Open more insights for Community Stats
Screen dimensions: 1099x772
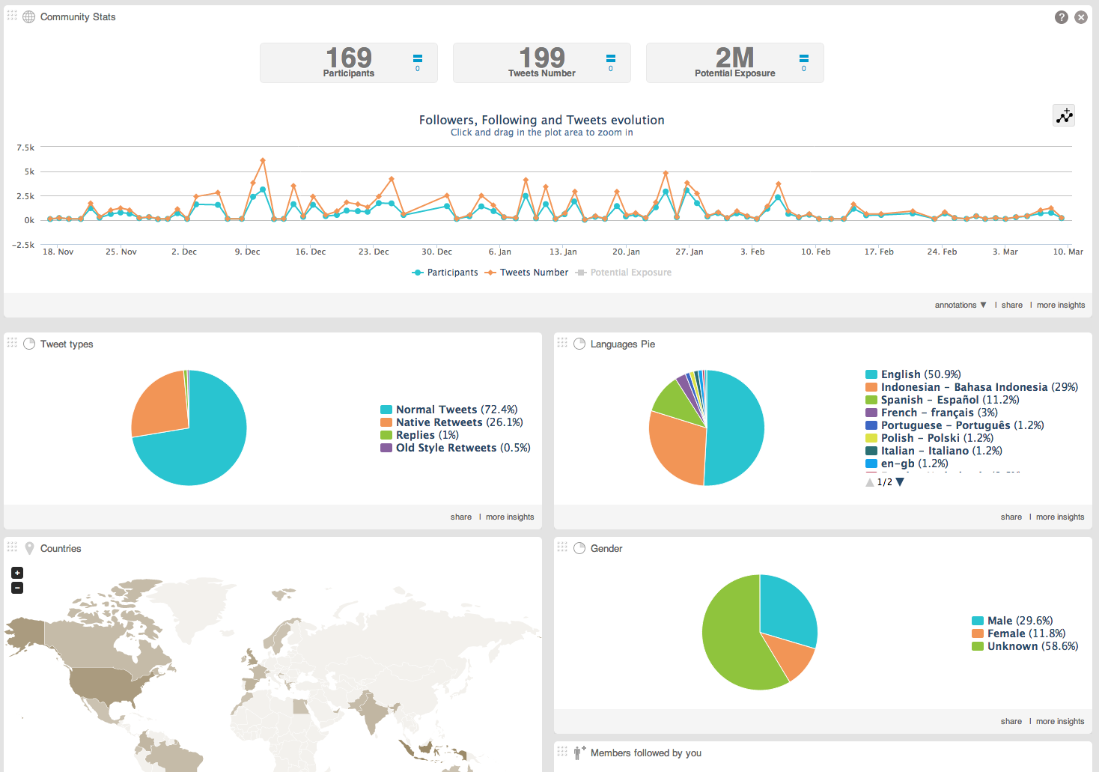coord(1061,305)
